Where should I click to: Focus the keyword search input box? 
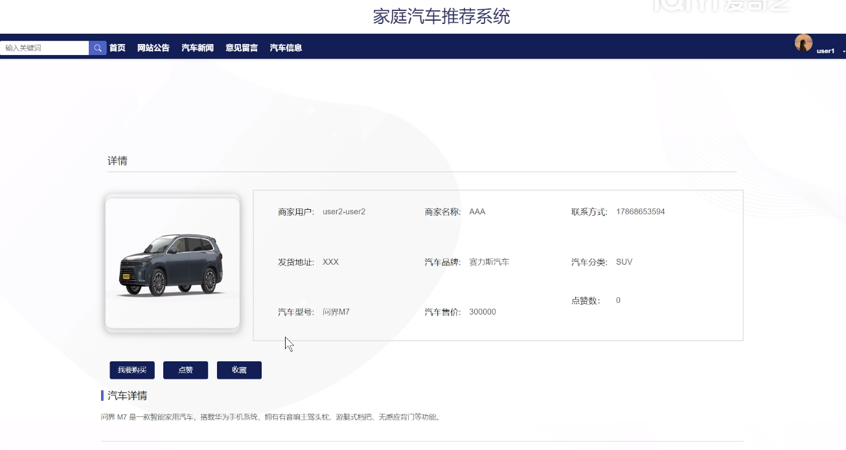44,48
